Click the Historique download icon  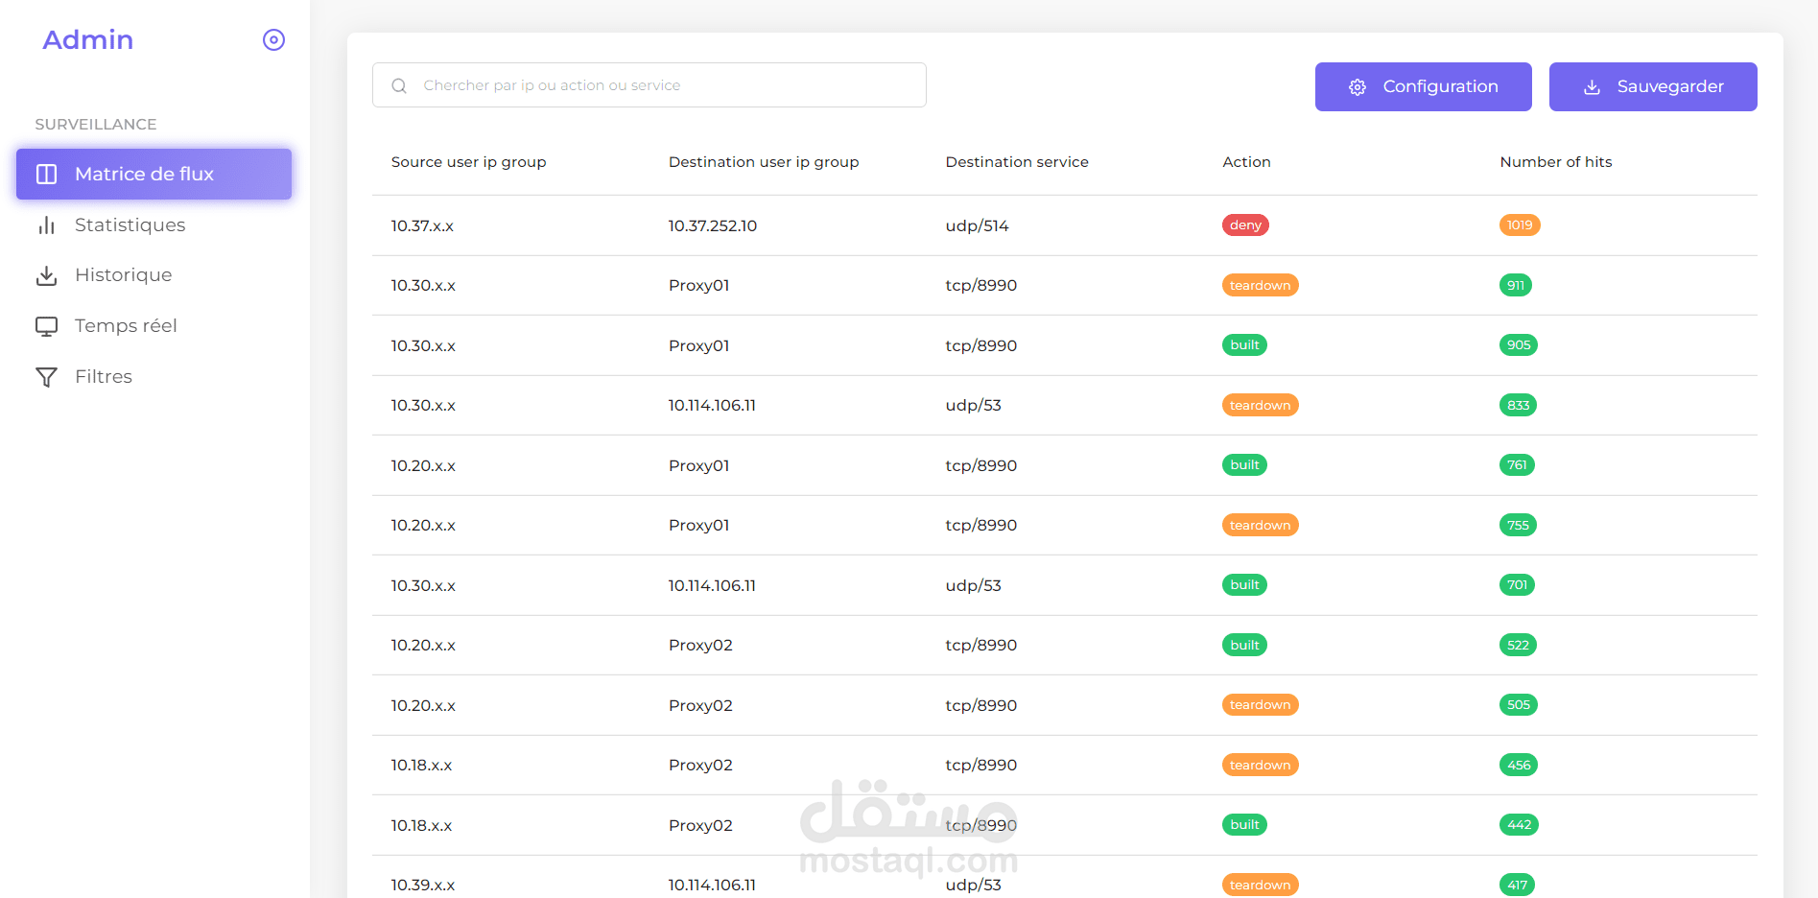46,274
